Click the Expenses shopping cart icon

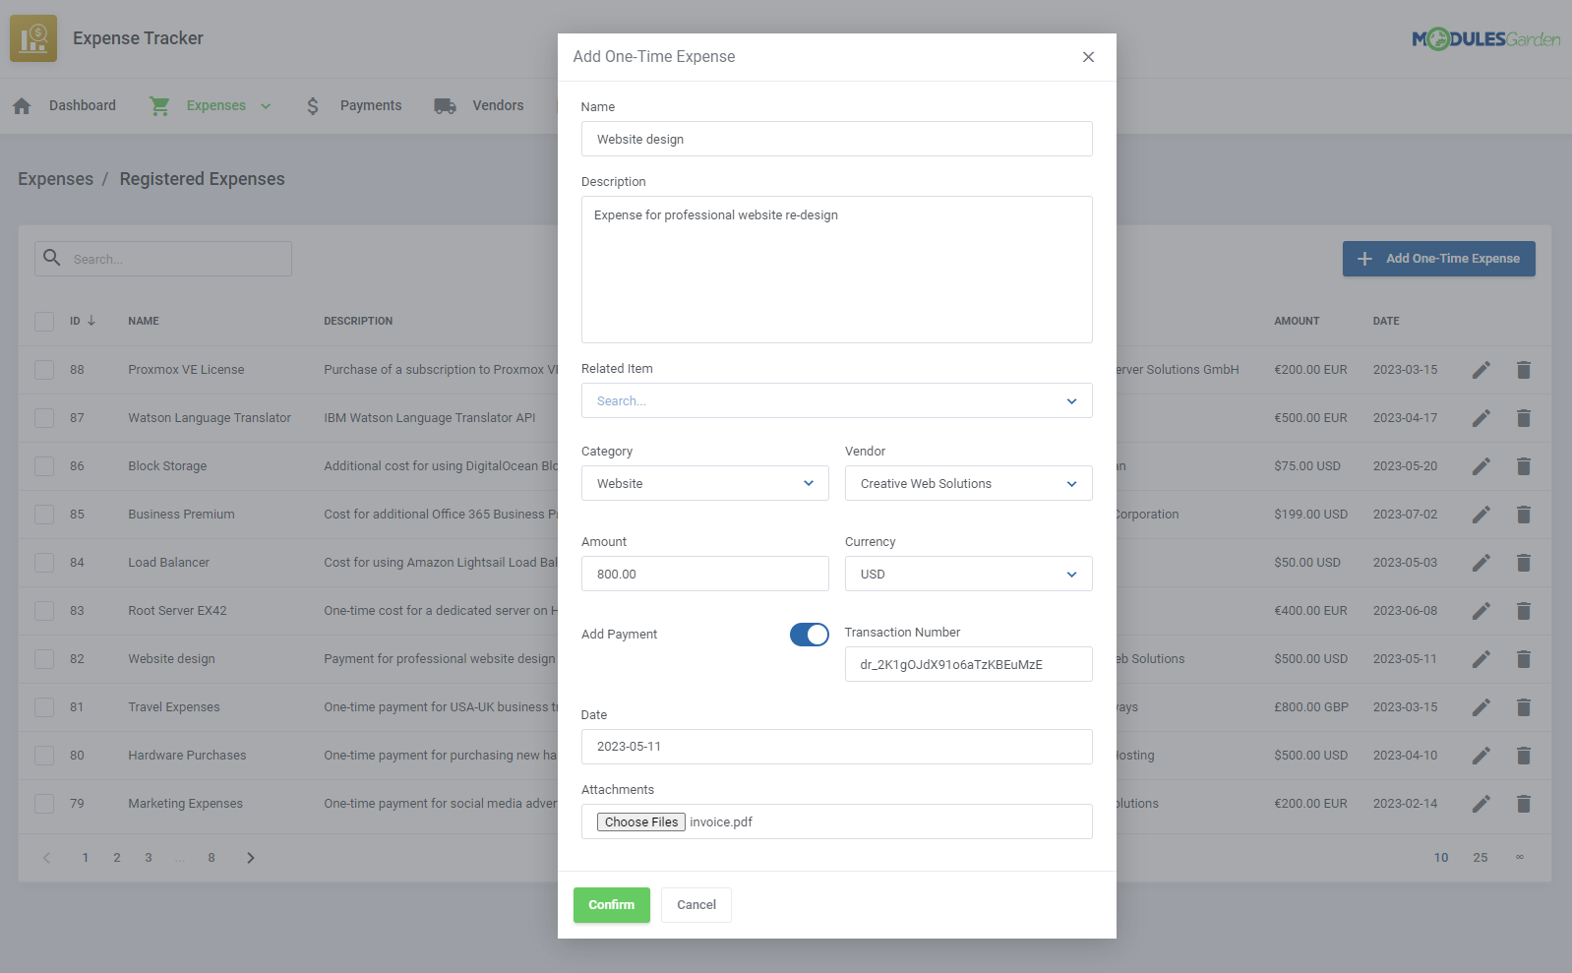[159, 106]
